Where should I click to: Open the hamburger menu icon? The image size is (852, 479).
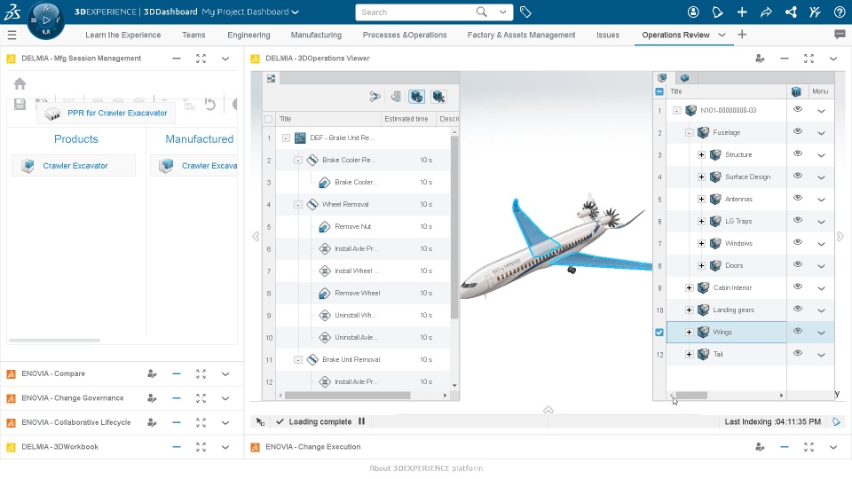tap(12, 35)
